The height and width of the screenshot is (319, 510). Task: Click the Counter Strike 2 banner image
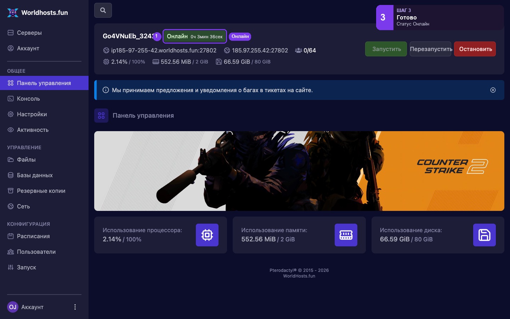(299, 171)
